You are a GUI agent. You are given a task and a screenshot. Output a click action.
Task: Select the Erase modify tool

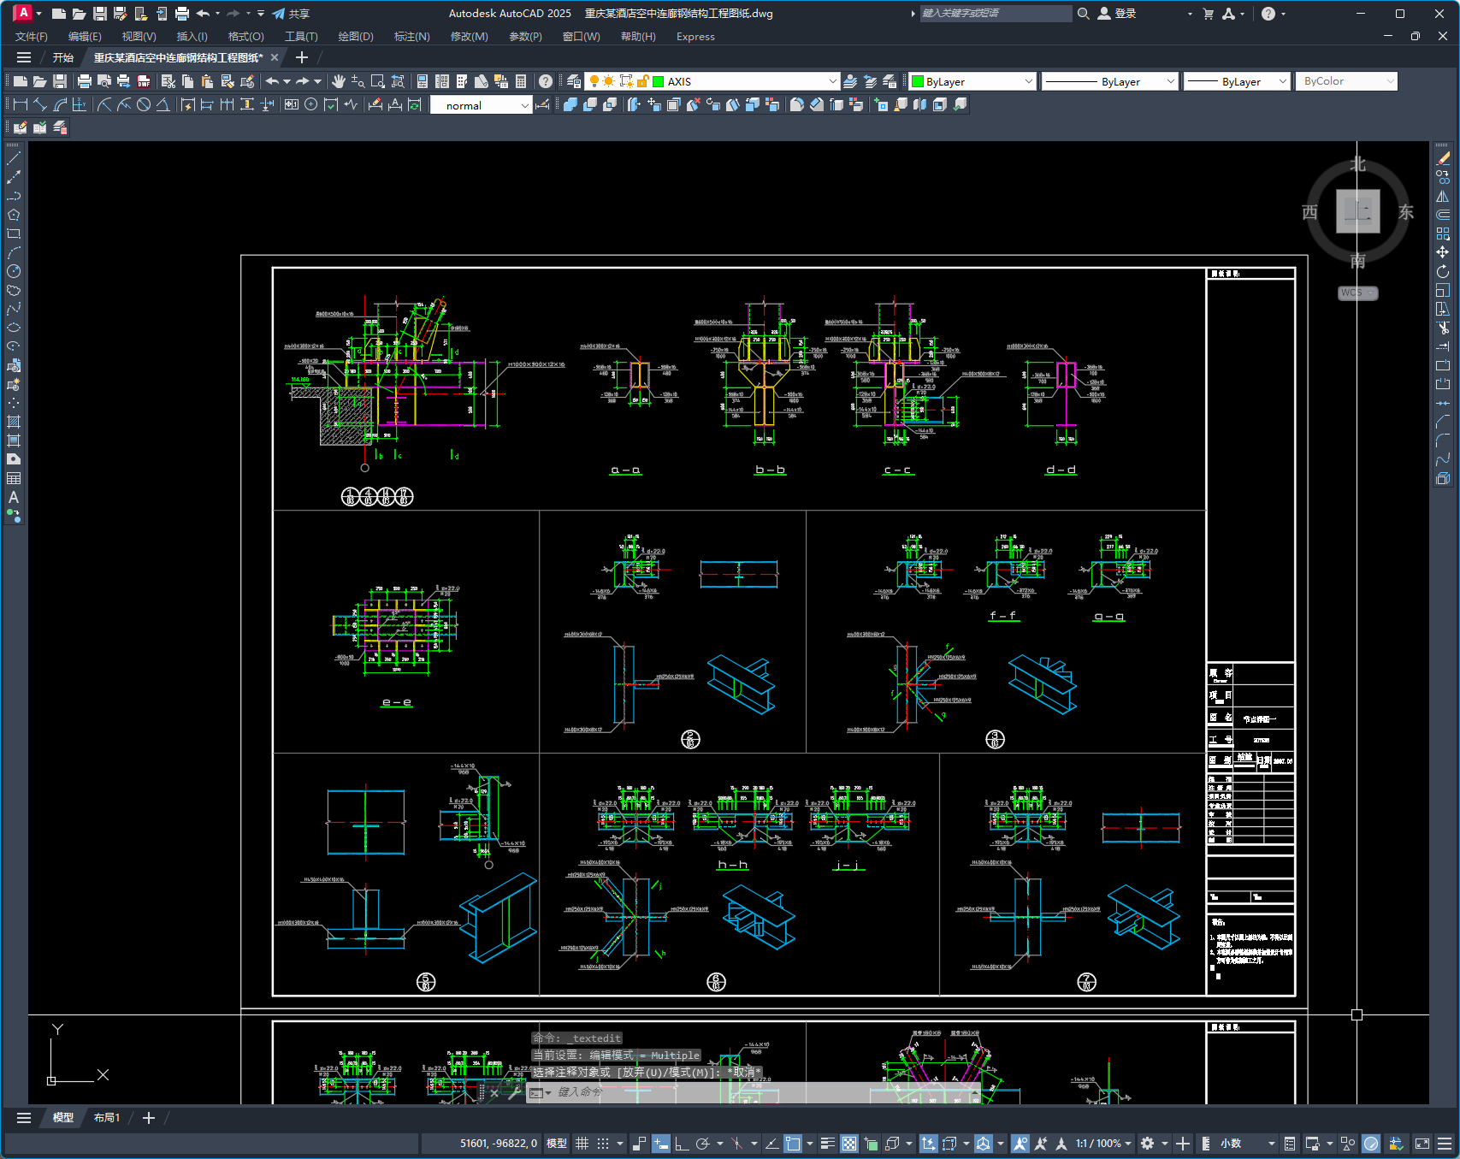1443,158
